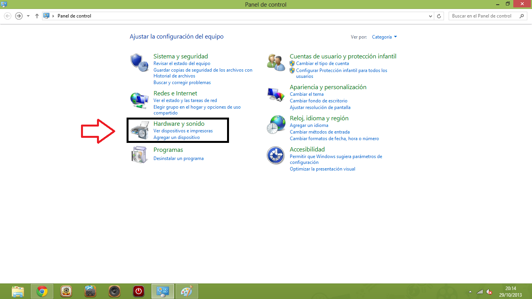Open Paint from the taskbar

point(187,291)
